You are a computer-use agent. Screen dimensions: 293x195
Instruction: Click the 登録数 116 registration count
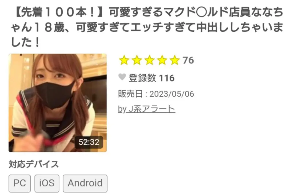pos(152,78)
